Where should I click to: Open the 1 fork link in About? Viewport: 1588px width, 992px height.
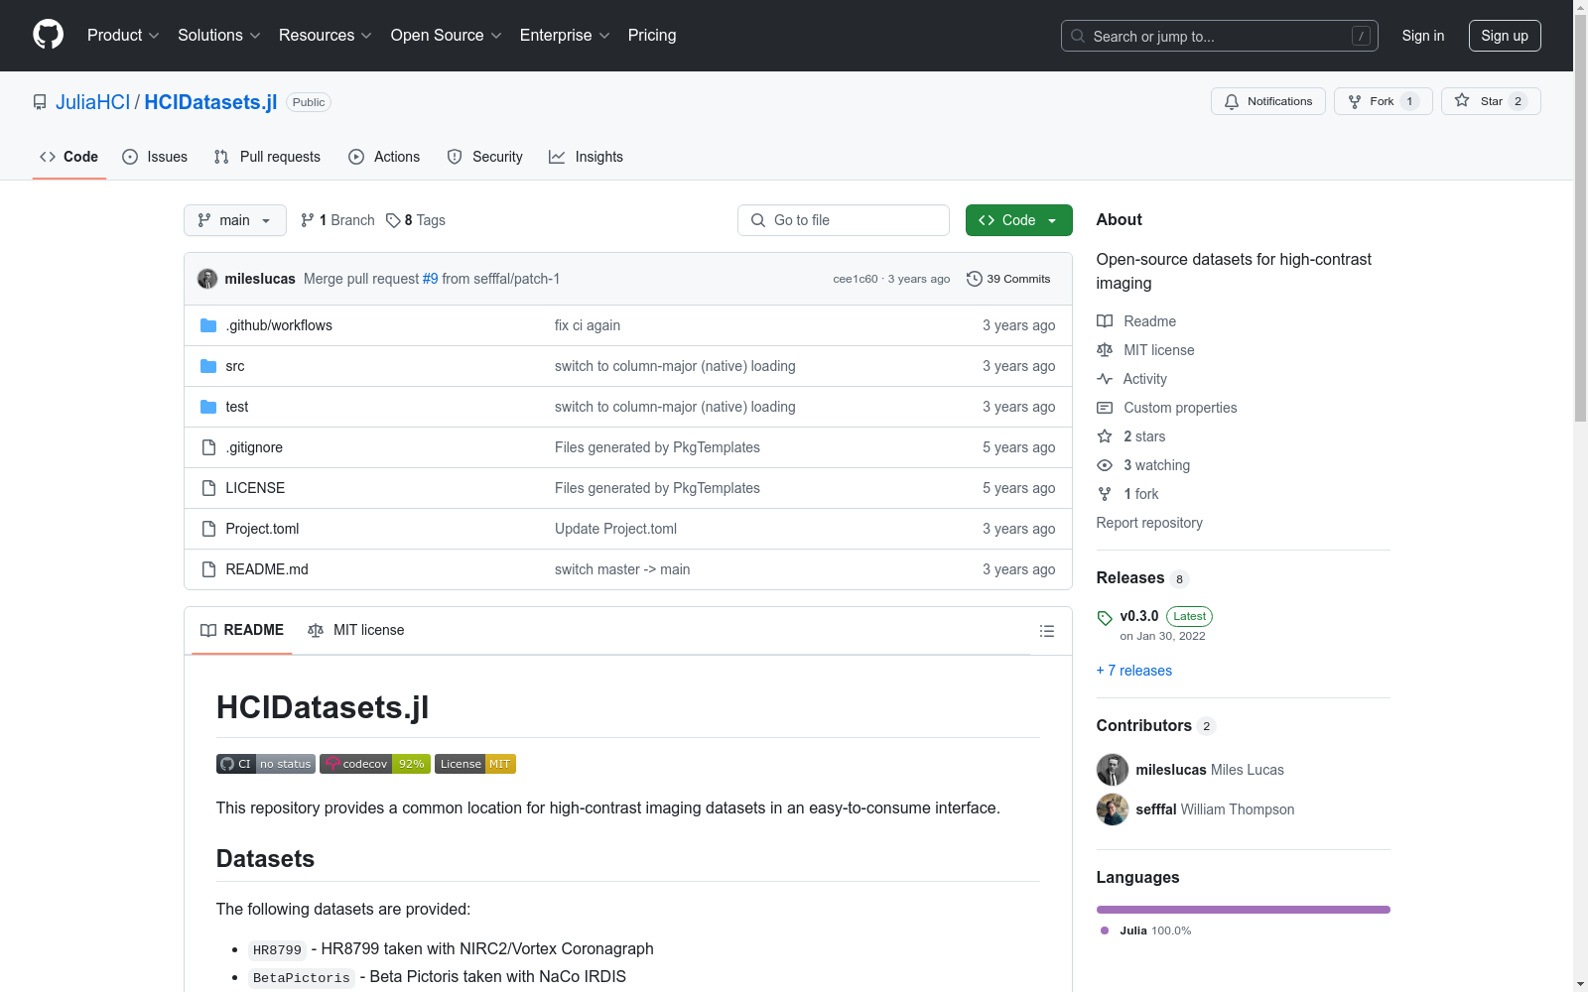1141,494
